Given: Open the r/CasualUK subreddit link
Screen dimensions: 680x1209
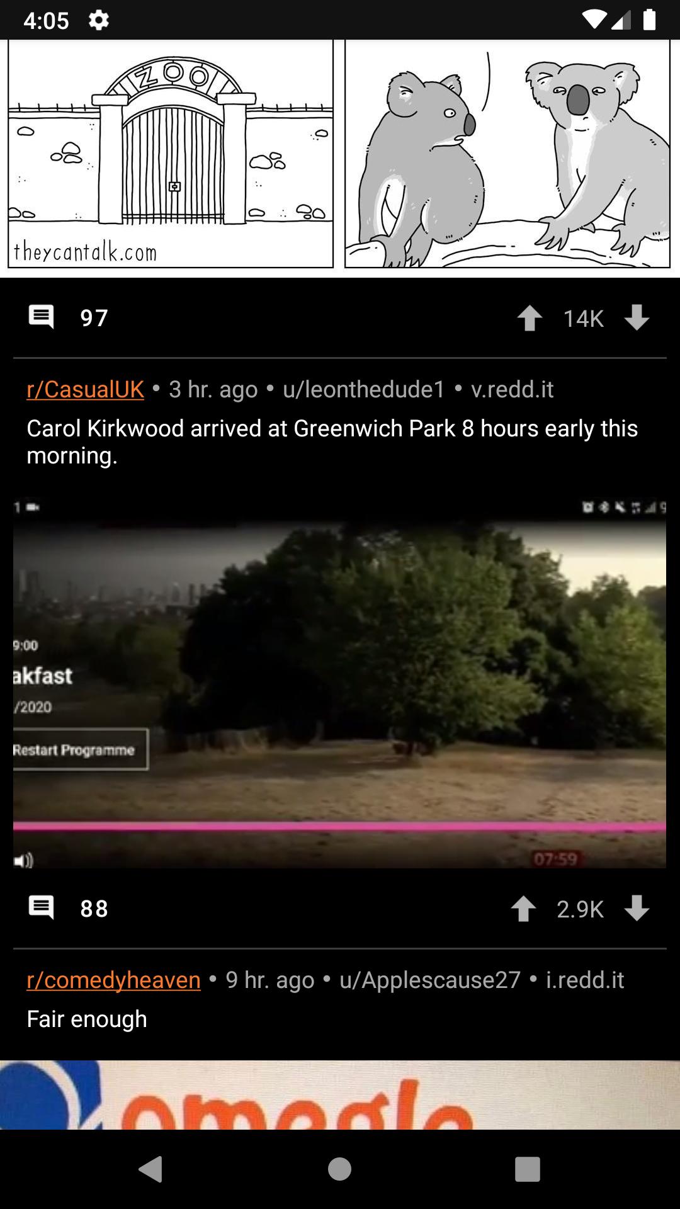Looking at the screenshot, I should [x=85, y=389].
